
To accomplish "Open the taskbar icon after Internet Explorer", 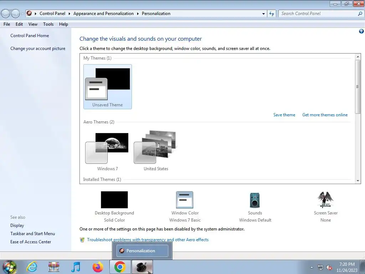I will pos(53,267).
